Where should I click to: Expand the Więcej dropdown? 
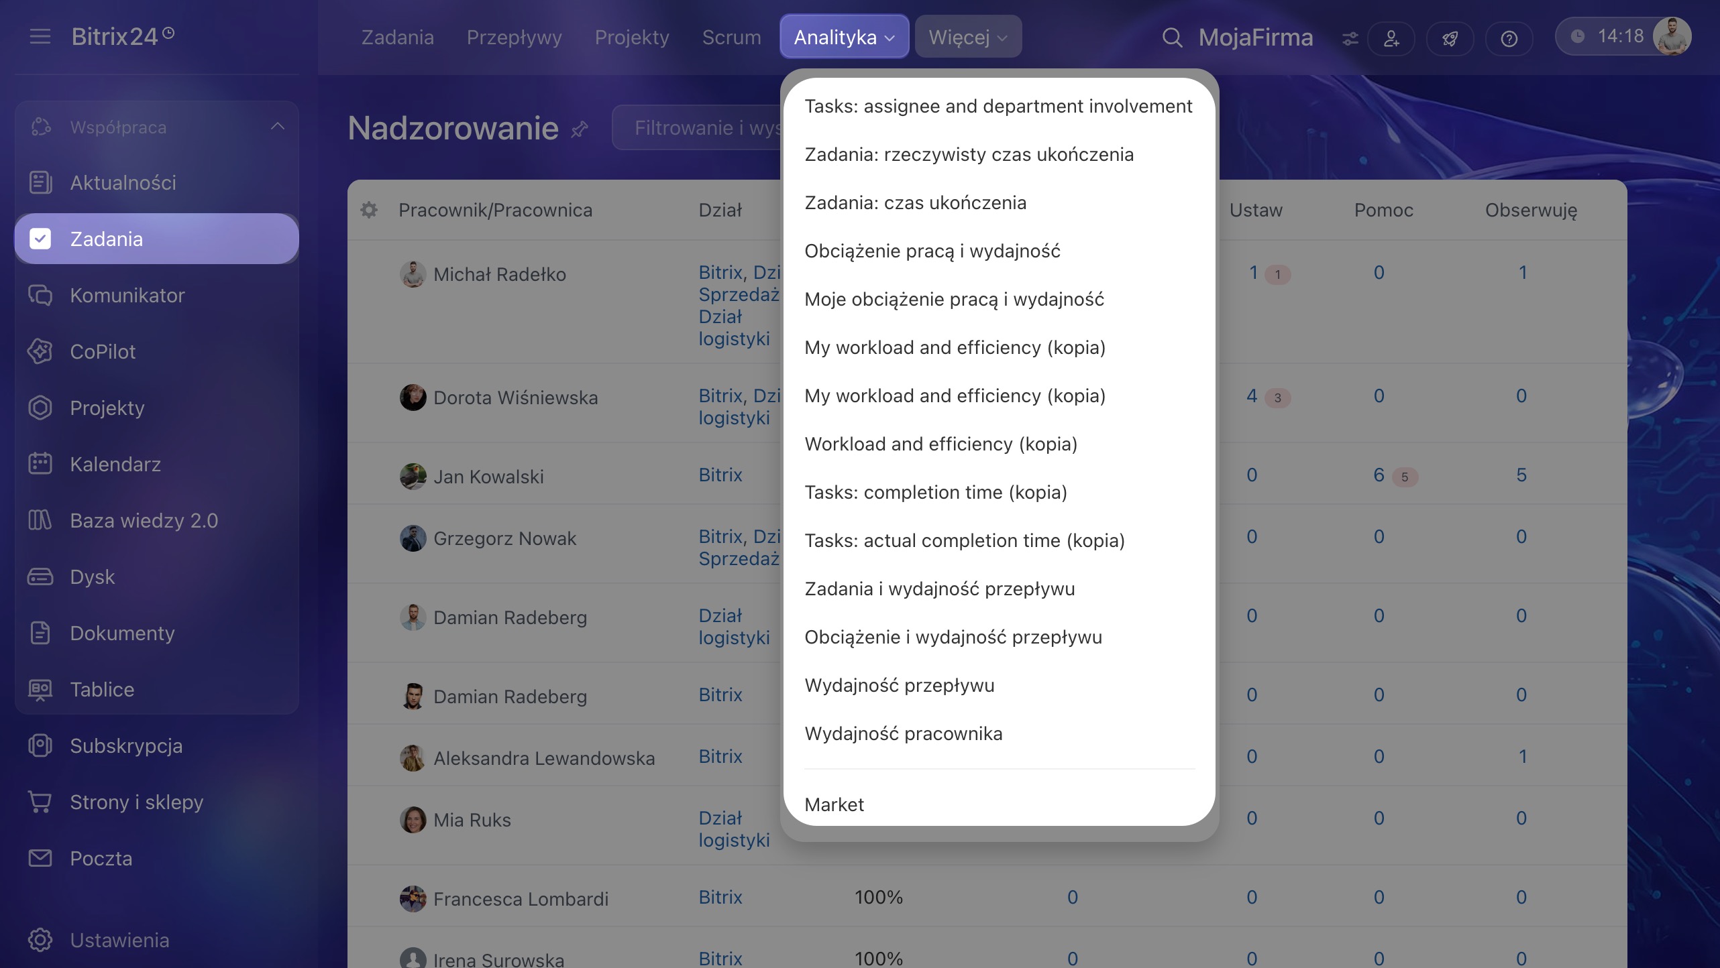(x=968, y=37)
